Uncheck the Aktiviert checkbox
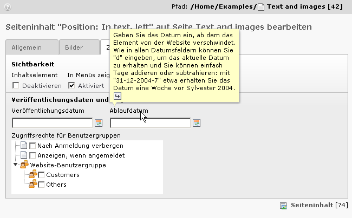 [71, 85]
